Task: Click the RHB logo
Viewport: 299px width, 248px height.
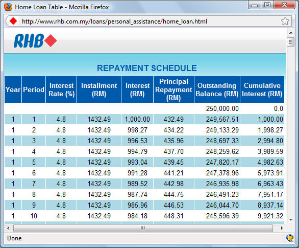Action: coord(35,40)
